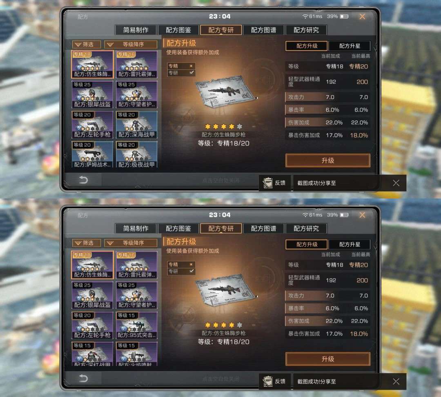The width and height of the screenshot is (441, 397).
Task: Click the 升级 upgrade button in top panel
Action: [x=328, y=161]
